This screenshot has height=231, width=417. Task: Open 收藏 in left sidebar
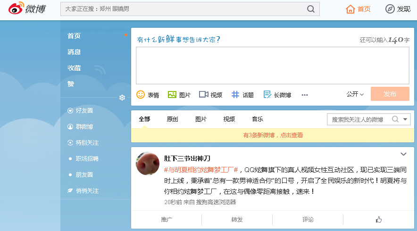click(74, 68)
